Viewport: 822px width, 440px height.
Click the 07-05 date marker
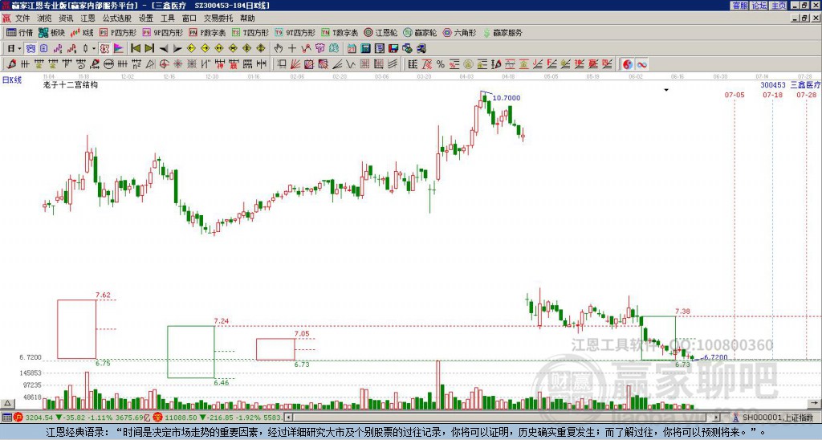735,95
